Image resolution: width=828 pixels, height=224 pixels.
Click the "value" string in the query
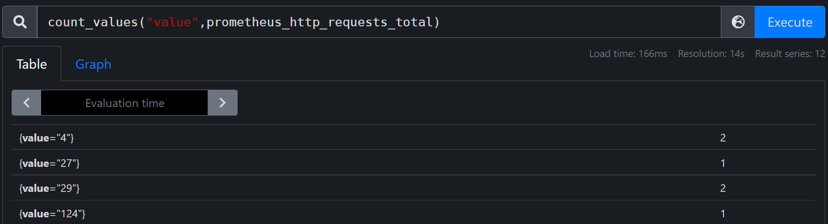pos(172,22)
